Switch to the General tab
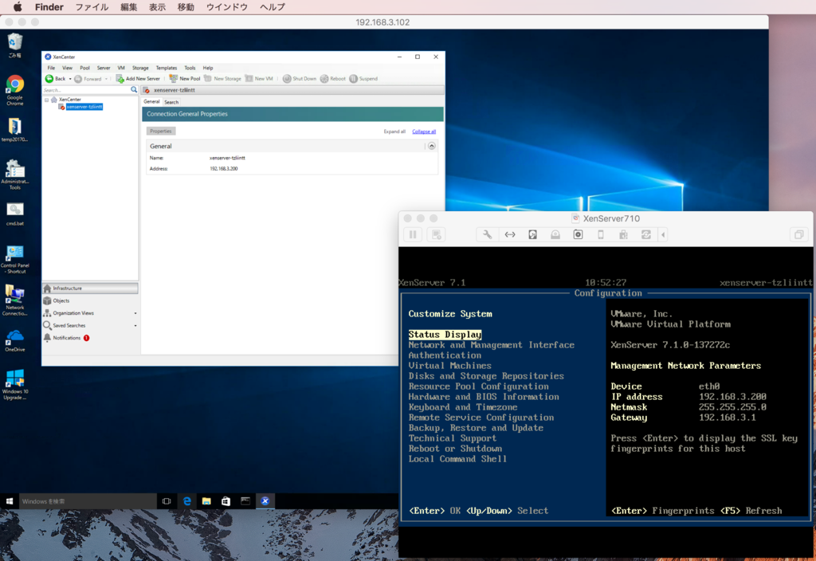This screenshot has height=561, width=816. (x=151, y=101)
